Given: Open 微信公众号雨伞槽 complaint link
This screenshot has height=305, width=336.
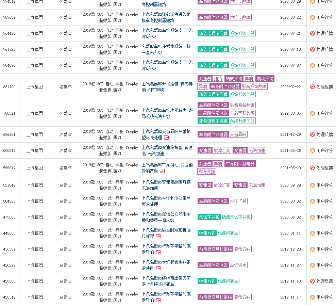Looking at the screenshot, I should pos(166,217).
